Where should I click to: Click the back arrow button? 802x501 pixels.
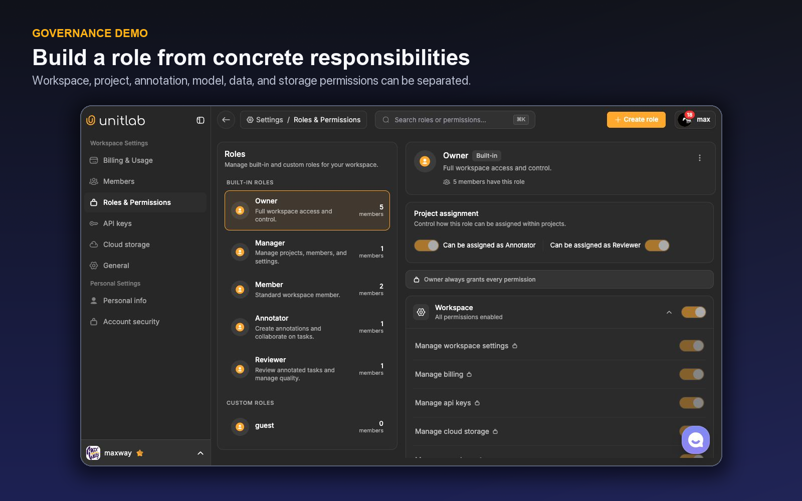[x=226, y=120]
